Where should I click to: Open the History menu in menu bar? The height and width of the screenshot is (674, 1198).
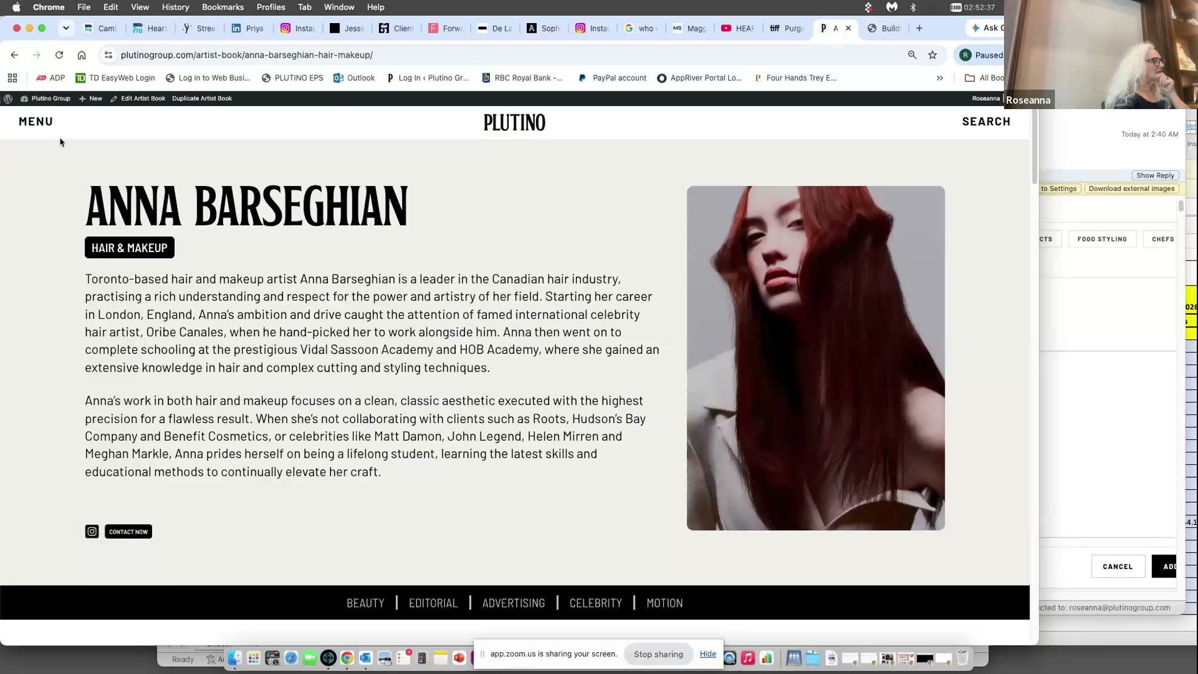click(x=175, y=7)
